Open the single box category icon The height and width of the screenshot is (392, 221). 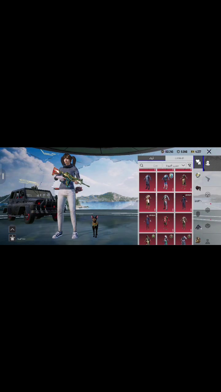point(208,226)
